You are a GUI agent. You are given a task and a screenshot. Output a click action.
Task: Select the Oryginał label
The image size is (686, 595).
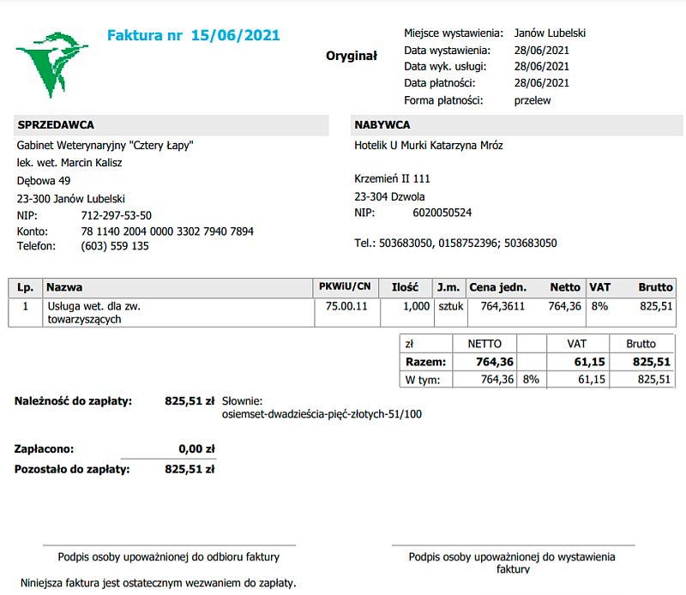tap(351, 56)
